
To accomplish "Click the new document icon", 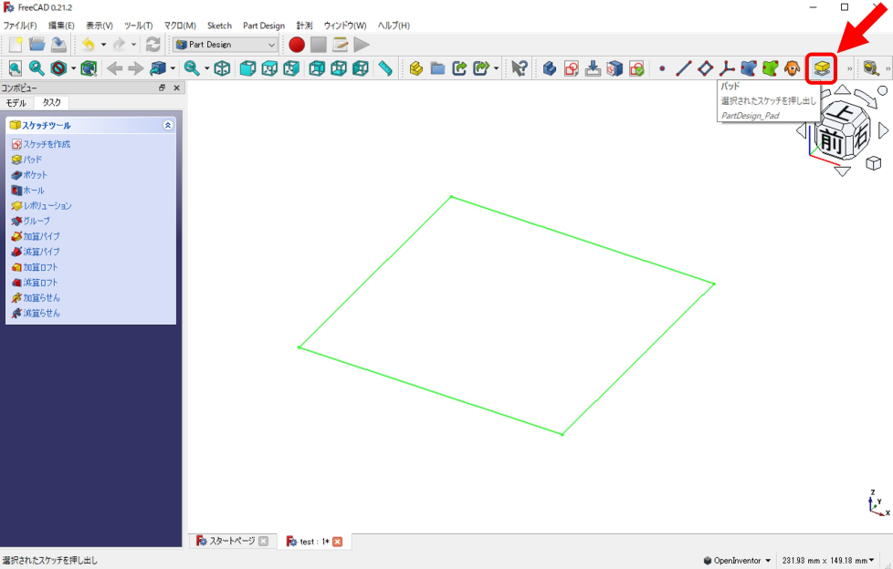I will pyautogui.click(x=16, y=44).
